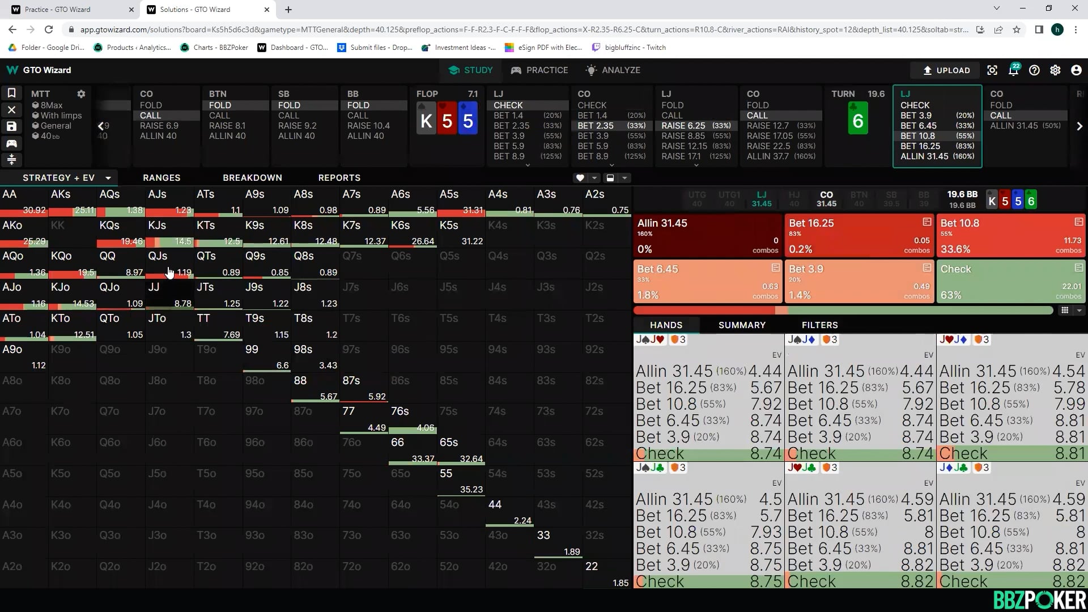The image size is (1088, 612).
Task: Open the notifications bell icon
Action: tap(1013, 70)
